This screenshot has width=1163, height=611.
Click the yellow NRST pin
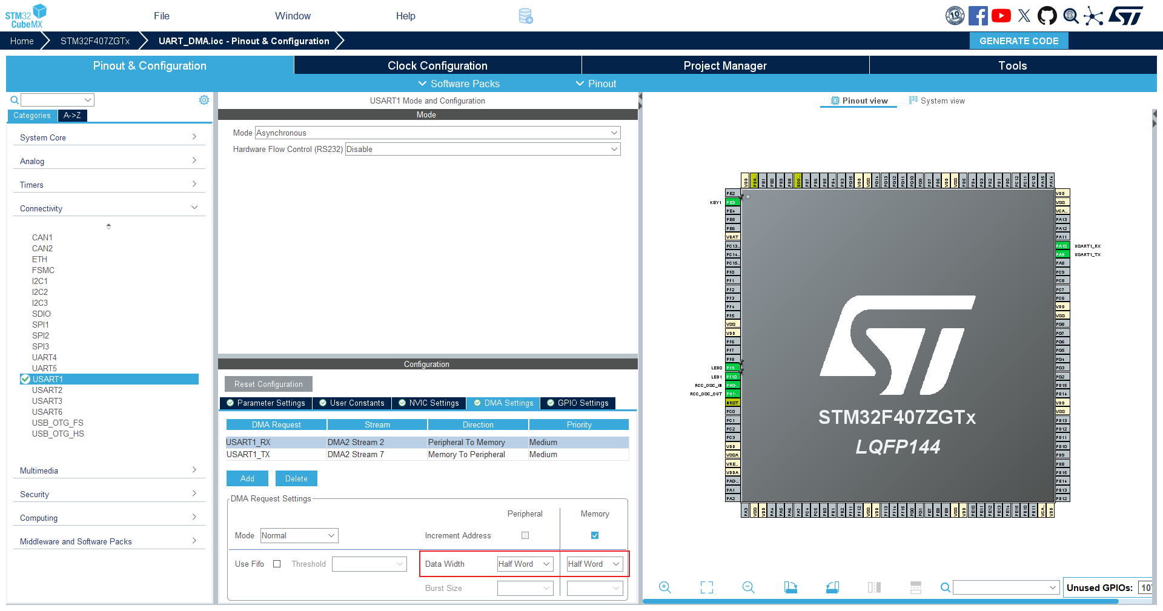pos(732,403)
